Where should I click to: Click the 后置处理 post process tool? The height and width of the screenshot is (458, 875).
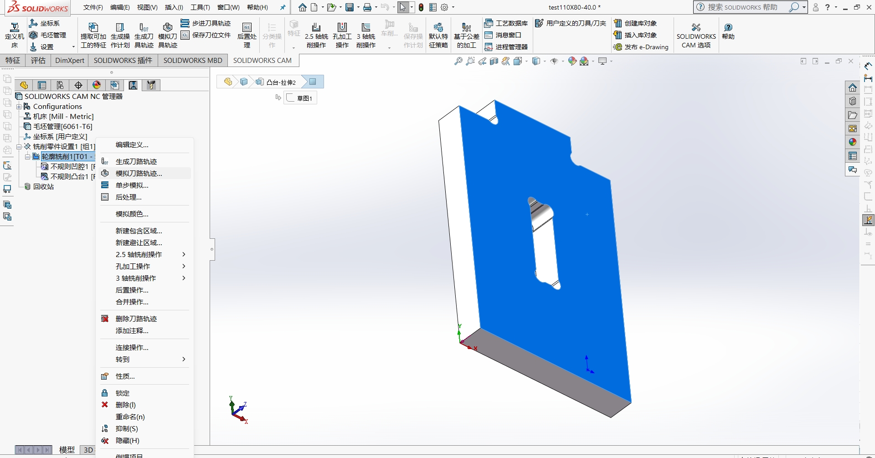pos(247,35)
